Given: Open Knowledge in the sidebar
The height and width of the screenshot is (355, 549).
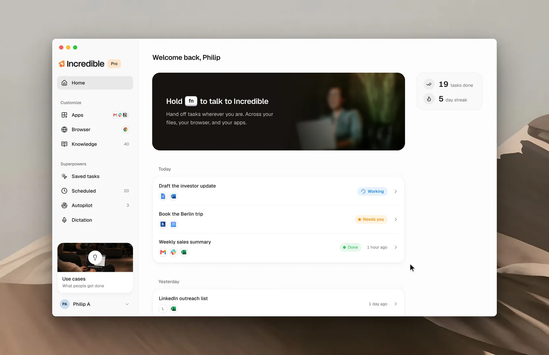Looking at the screenshot, I should pyautogui.click(x=95, y=144).
